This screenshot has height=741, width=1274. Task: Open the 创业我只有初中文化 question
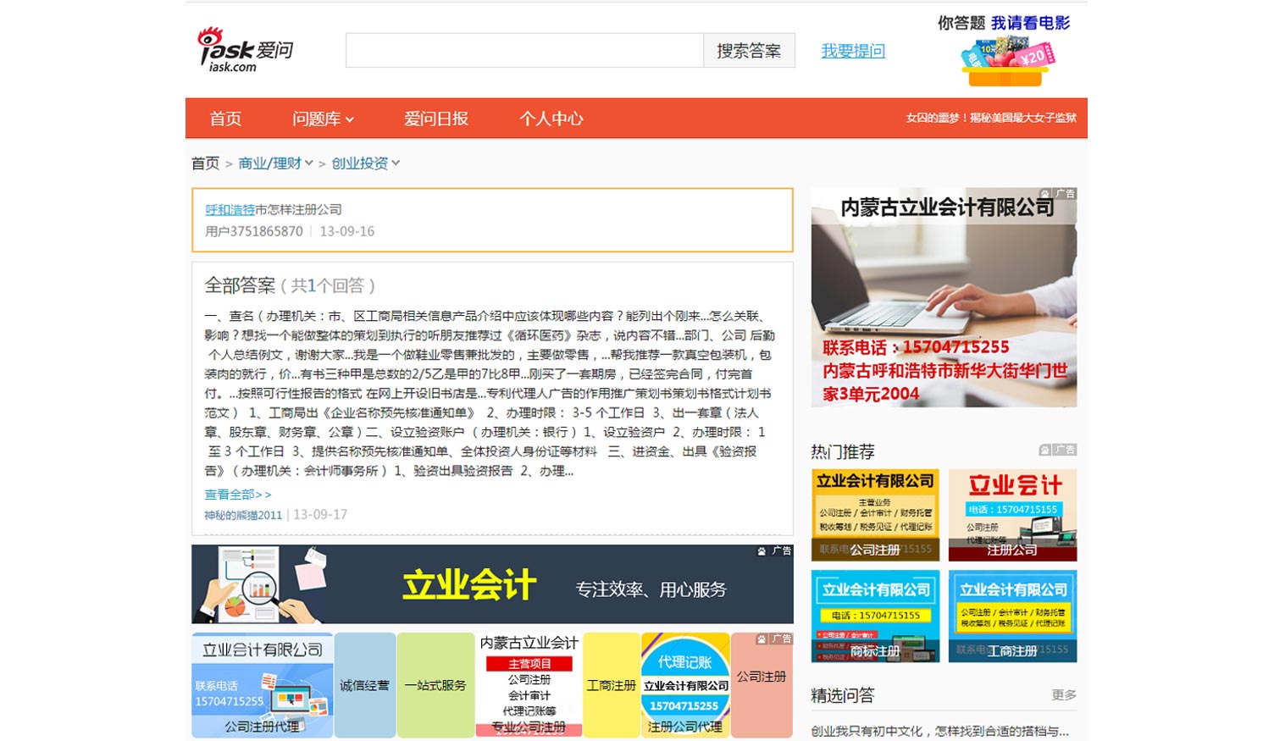(x=939, y=731)
